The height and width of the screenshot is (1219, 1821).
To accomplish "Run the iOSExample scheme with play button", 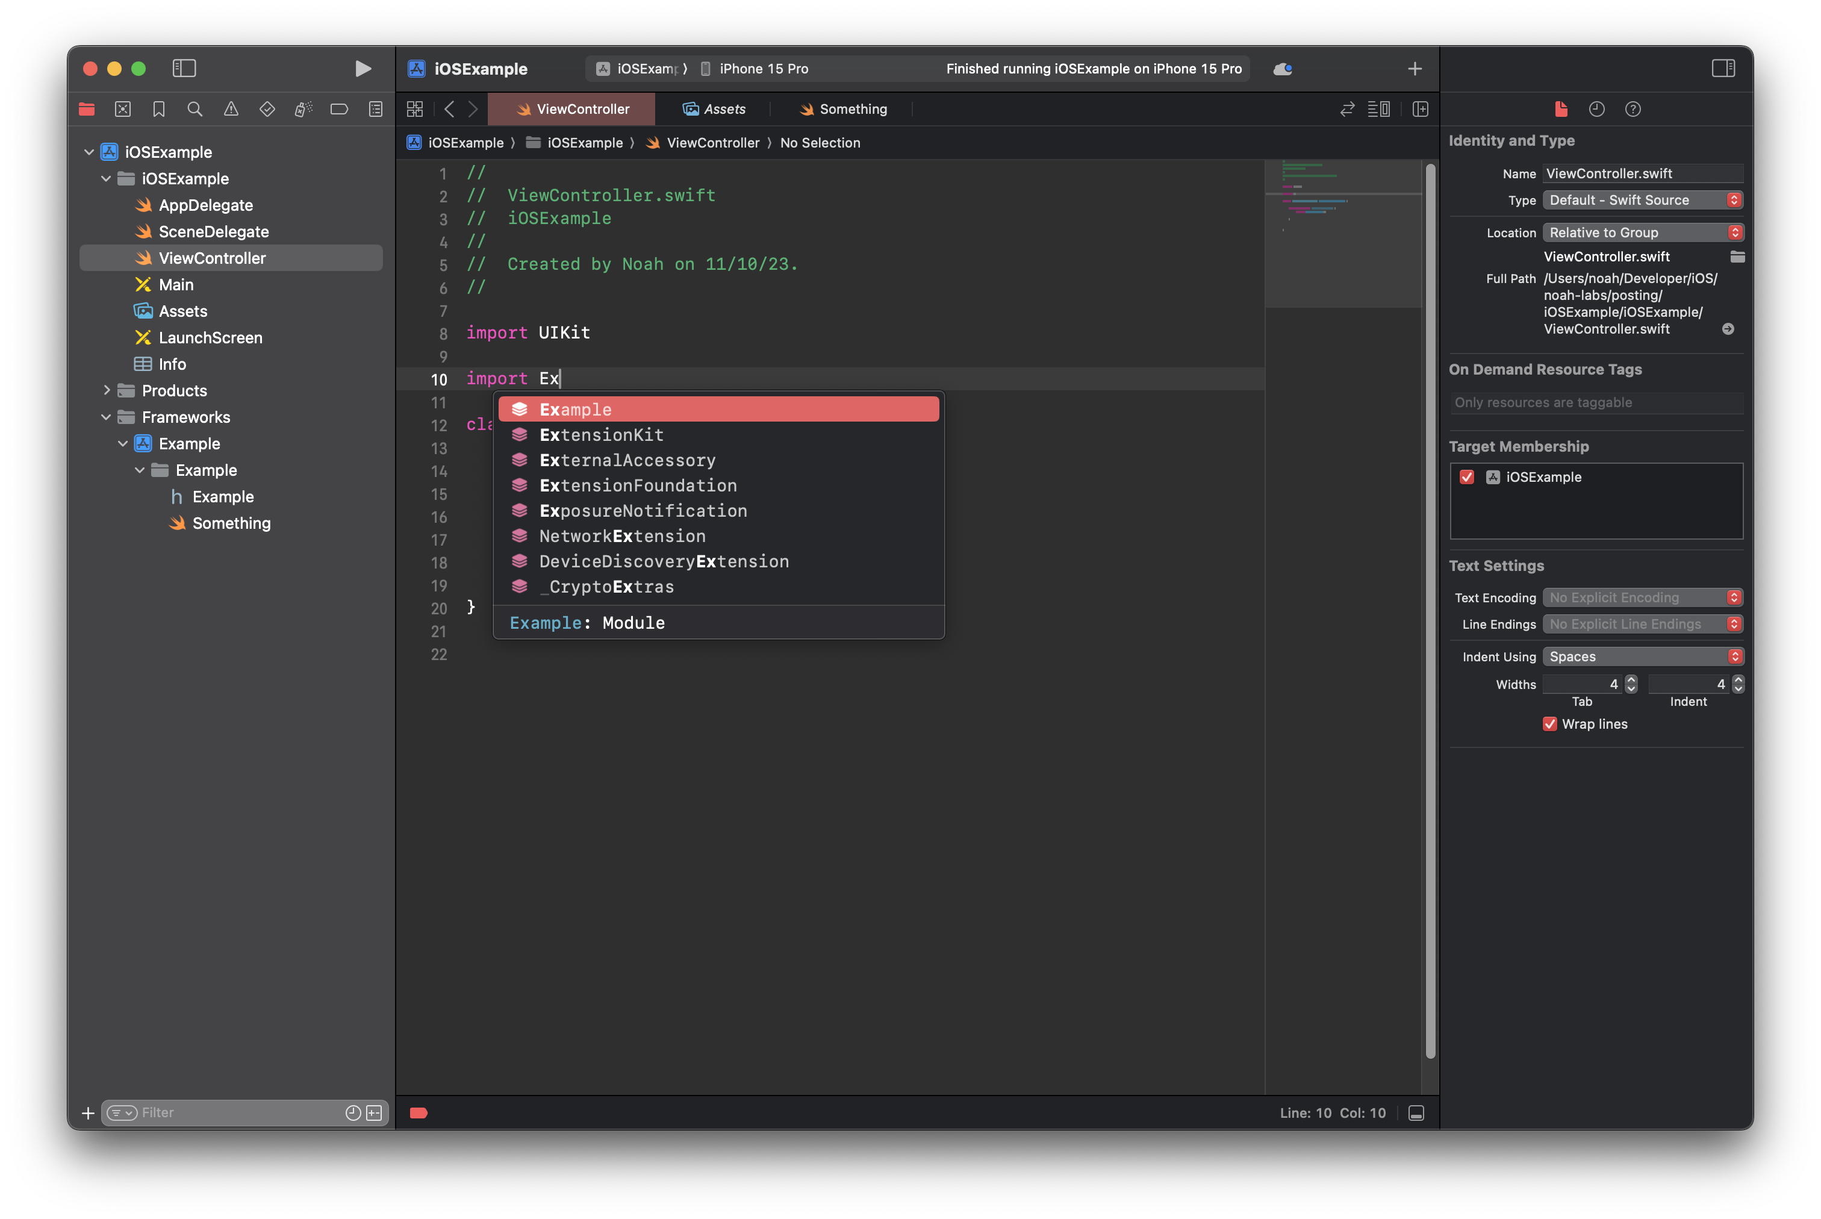I will (362, 69).
